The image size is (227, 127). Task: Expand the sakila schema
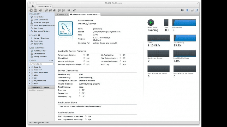pyautogui.click(x=29, y=75)
